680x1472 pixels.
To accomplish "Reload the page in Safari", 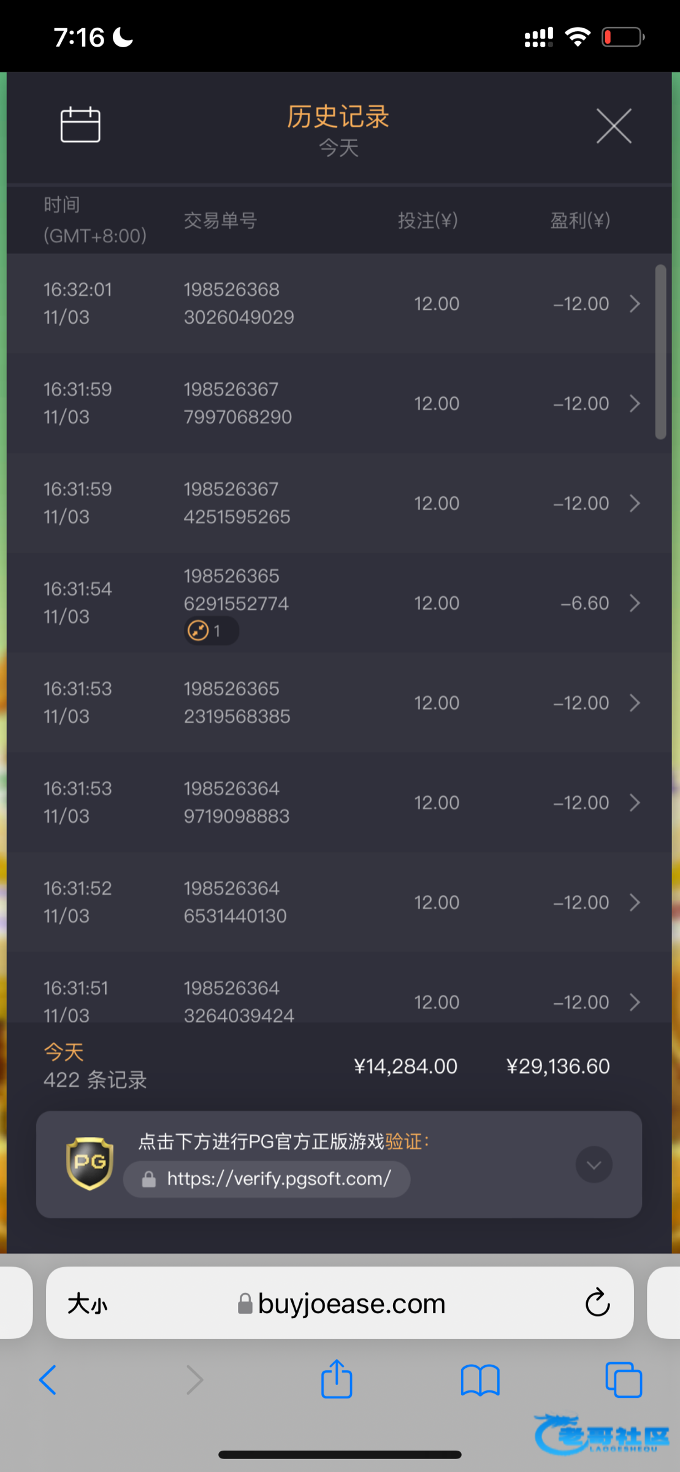I will tap(597, 1303).
